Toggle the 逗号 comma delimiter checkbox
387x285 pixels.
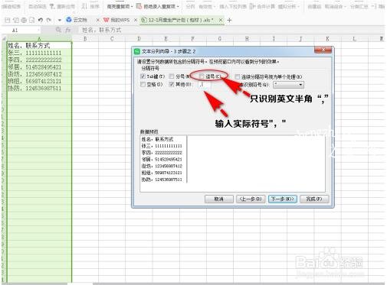point(202,76)
